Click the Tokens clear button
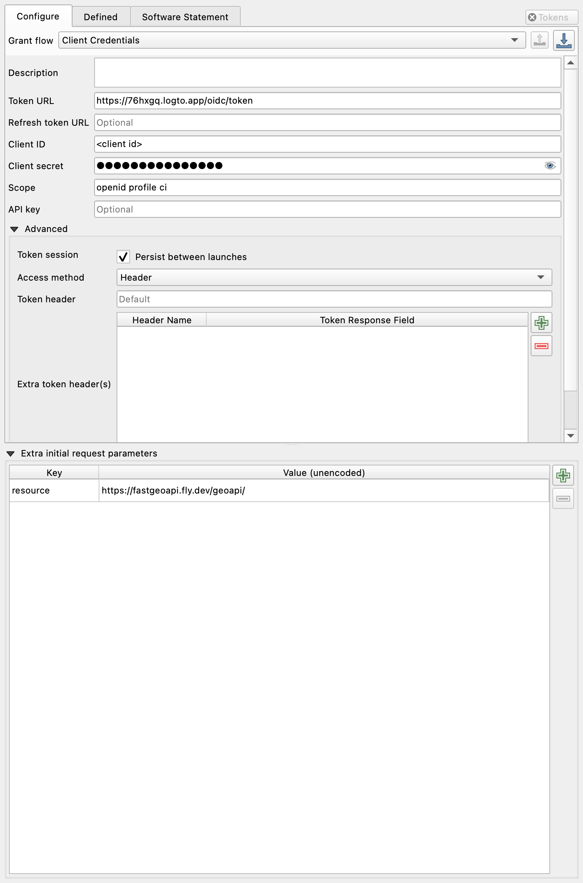The image size is (583, 883). [x=551, y=17]
